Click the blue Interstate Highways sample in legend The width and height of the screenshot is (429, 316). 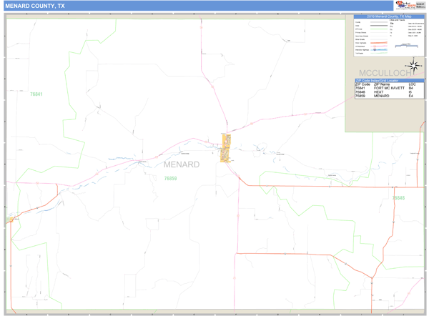(x=379, y=50)
